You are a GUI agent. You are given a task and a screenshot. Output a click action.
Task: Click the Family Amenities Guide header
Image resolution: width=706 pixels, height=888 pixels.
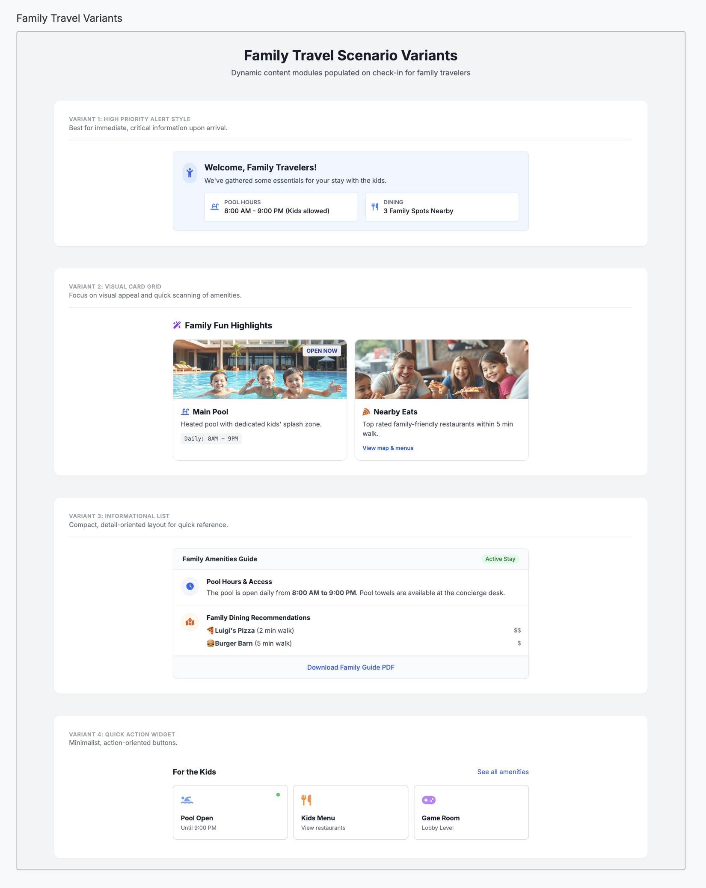[220, 559]
